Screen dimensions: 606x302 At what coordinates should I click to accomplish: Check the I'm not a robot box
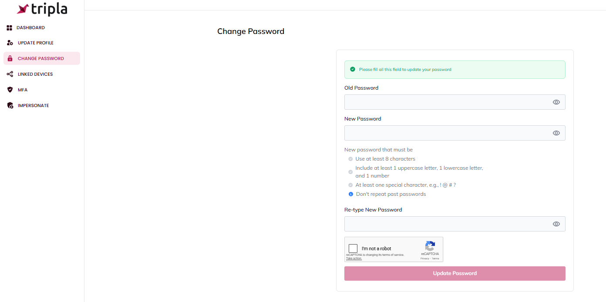pos(353,248)
